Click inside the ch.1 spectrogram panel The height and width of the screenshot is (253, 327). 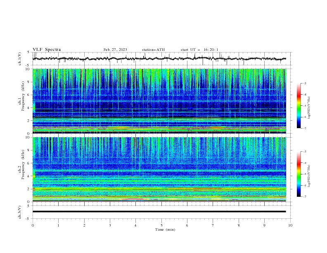click(159, 101)
